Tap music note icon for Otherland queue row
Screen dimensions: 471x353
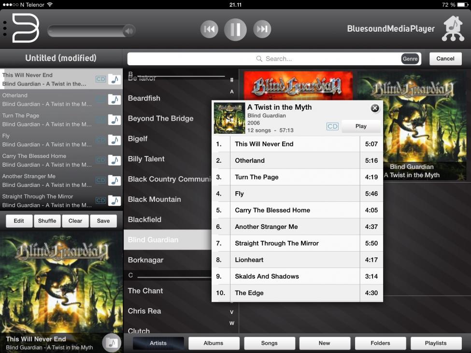pyautogui.click(x=114, y=99)
